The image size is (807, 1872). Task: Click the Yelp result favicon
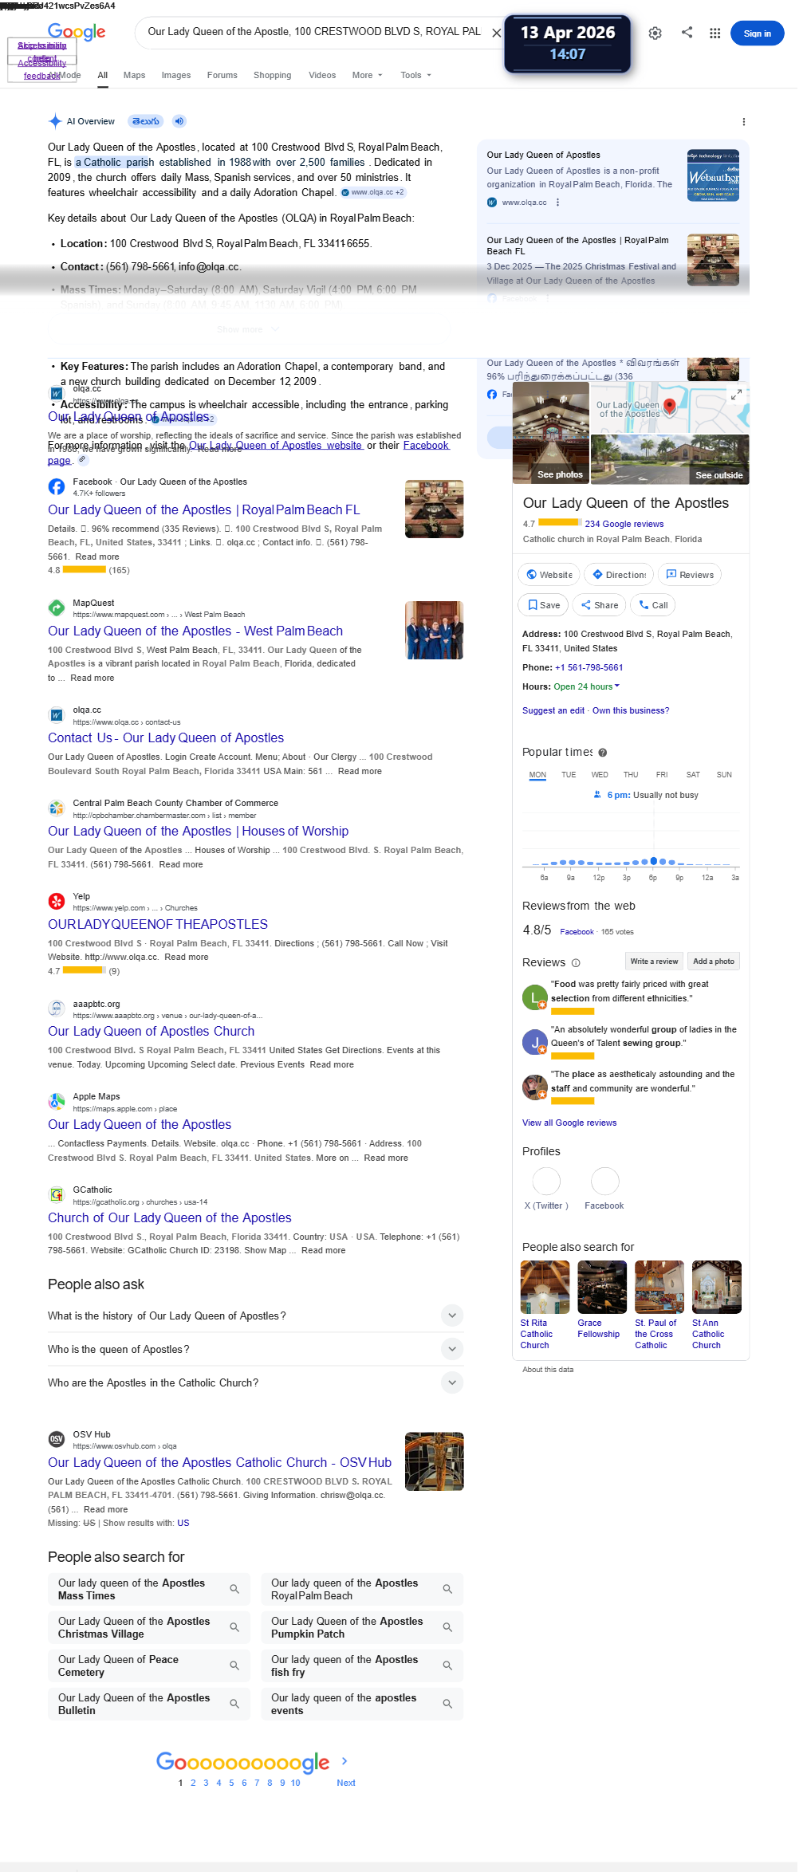tap(57, 902)
